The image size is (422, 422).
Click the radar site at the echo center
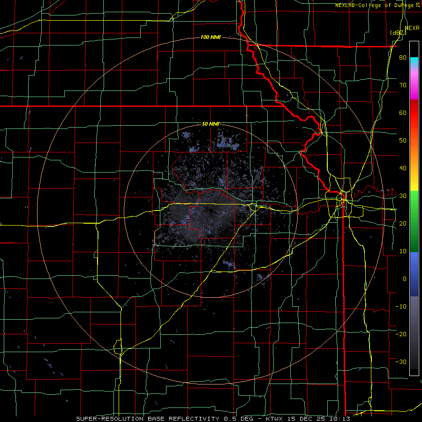point(211,211)
